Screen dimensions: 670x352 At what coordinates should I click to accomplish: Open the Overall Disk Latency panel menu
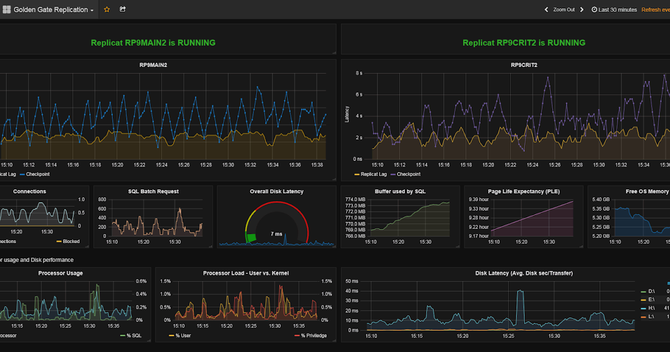pos(276,192)
